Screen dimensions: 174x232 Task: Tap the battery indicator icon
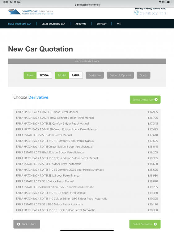(x=169, y=2)
